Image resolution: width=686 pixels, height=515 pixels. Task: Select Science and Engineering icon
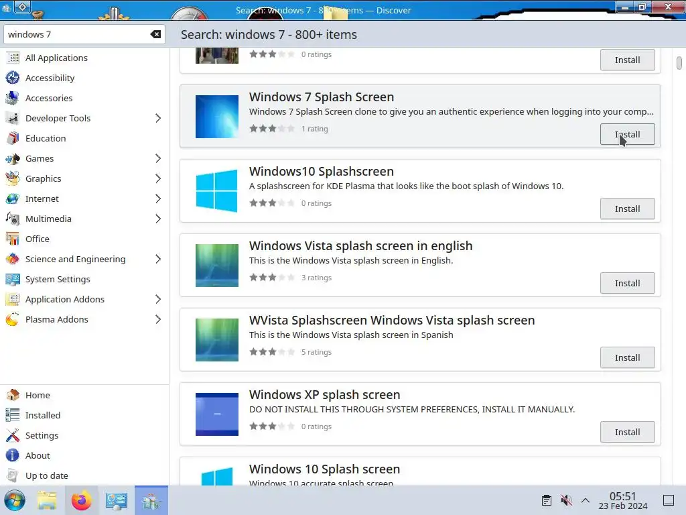point(13,260)
